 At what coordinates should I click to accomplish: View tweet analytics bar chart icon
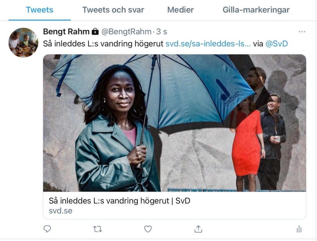[x=299, y=229]
